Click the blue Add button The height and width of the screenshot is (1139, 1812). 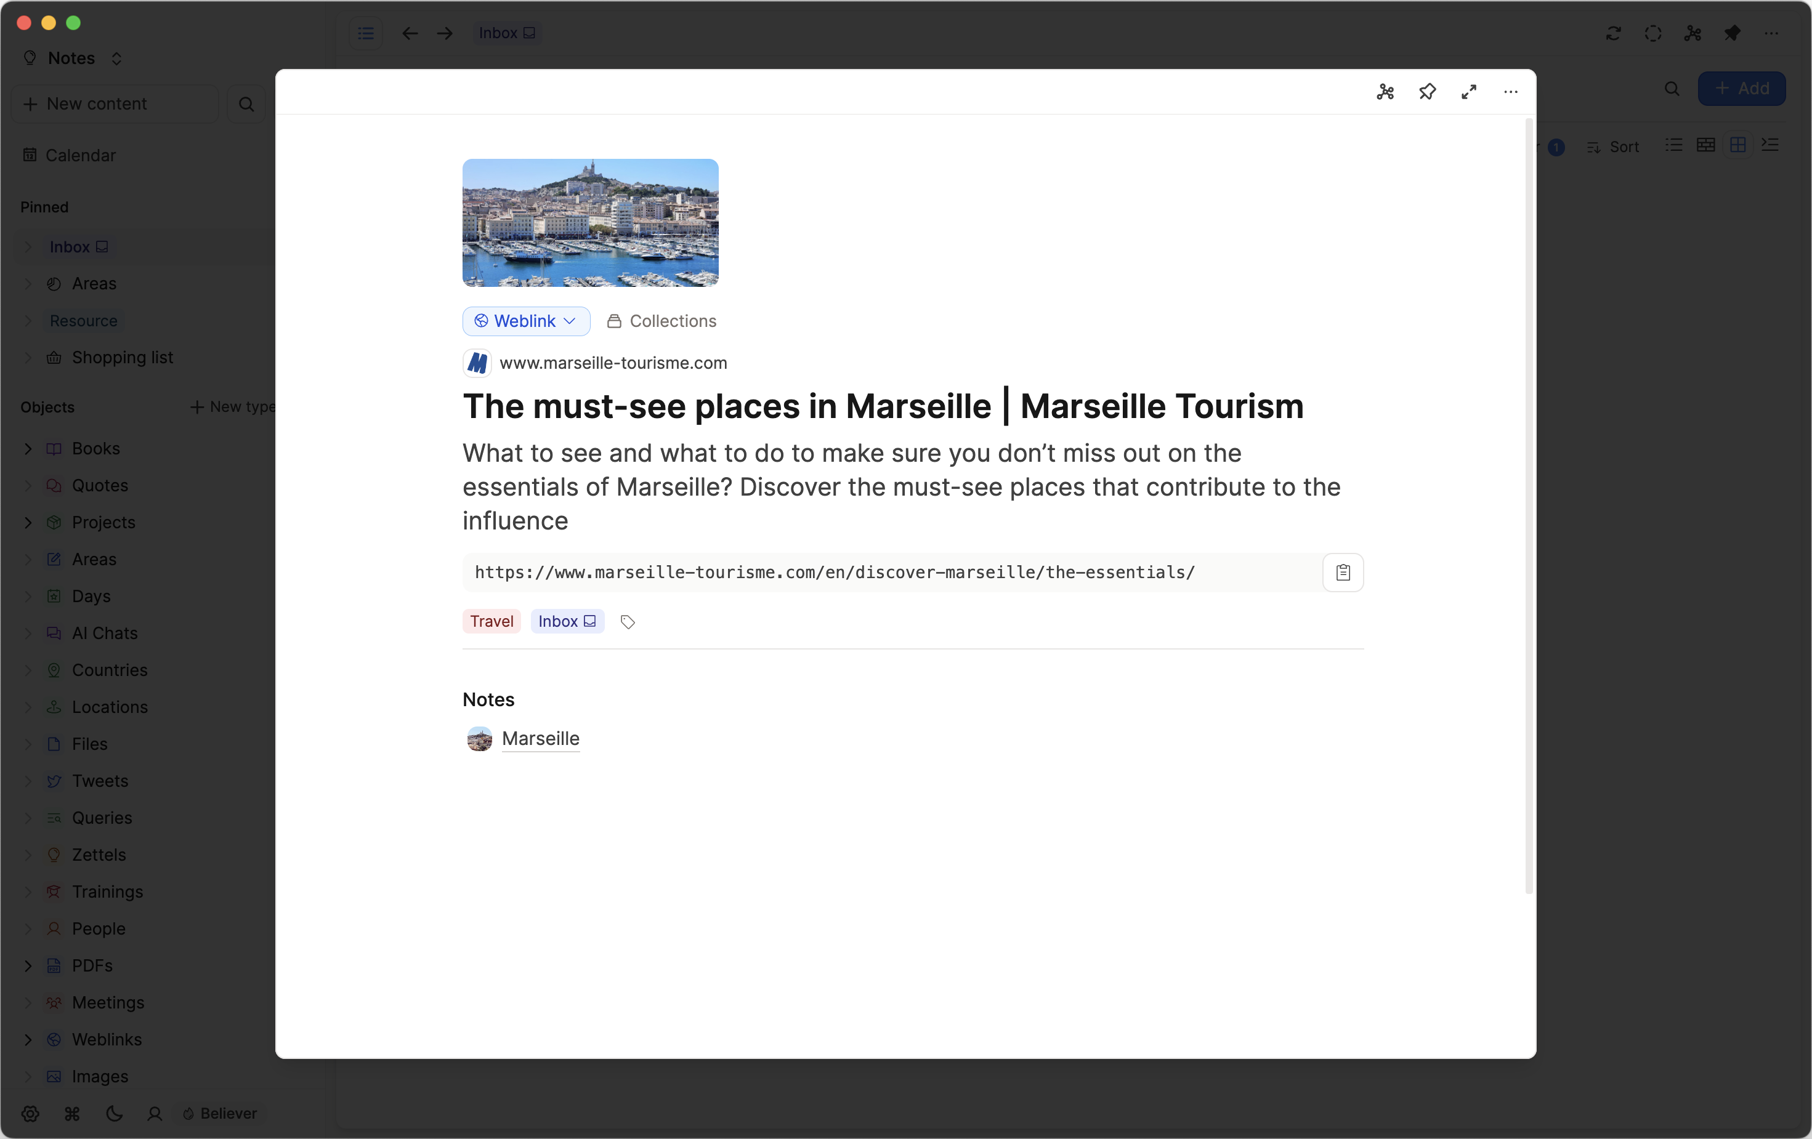click(1741, 89)
